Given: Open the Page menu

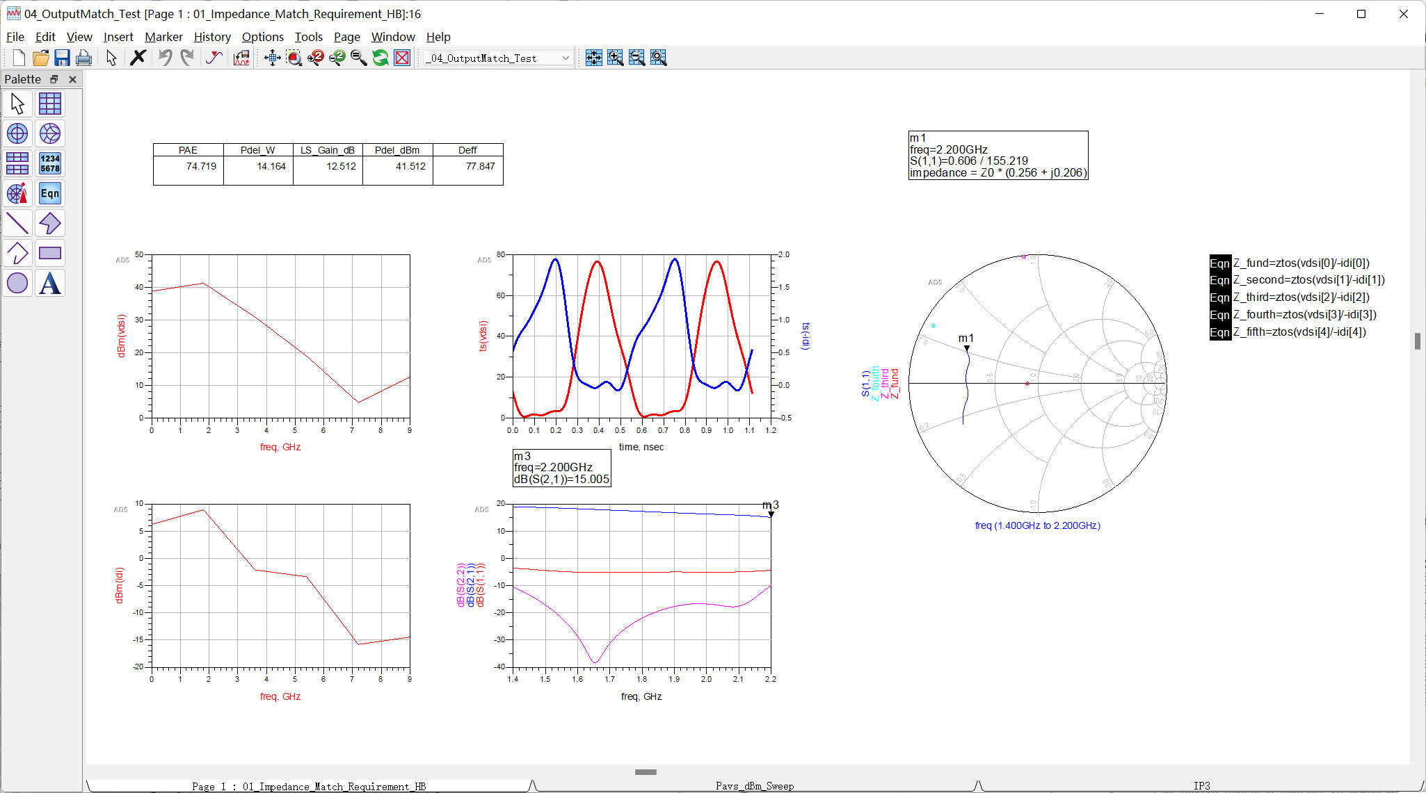Looking at the screenshot, I should point(347,37).
